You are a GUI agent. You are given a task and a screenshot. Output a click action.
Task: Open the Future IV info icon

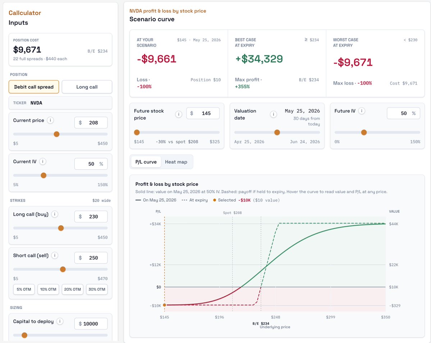(362, 111)
